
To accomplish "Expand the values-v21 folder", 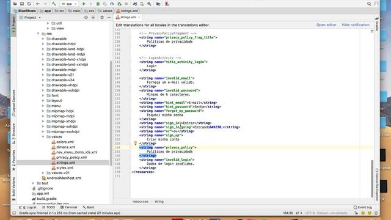I will 43,173.
